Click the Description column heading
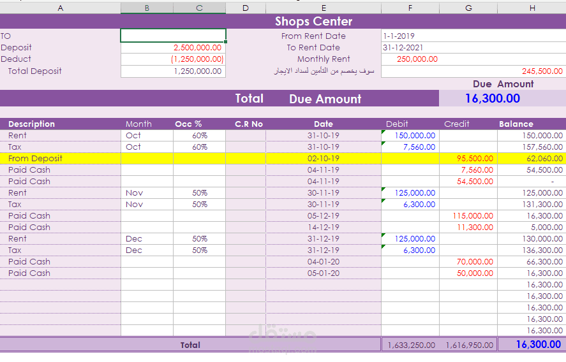566x362 pixels. pyautogui.click(x=31, y=124)
